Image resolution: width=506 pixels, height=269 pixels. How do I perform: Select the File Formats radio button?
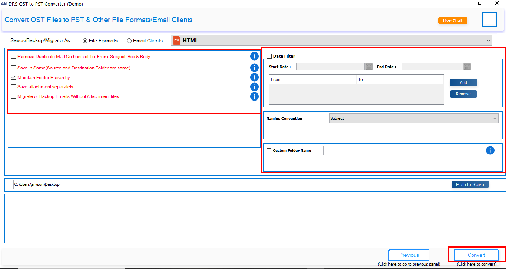[x=85, y=41]
